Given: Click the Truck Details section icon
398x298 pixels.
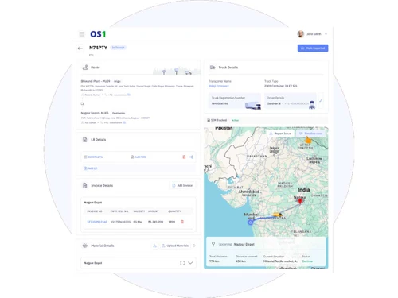Looking at the screenshot, I should point(213,68).
